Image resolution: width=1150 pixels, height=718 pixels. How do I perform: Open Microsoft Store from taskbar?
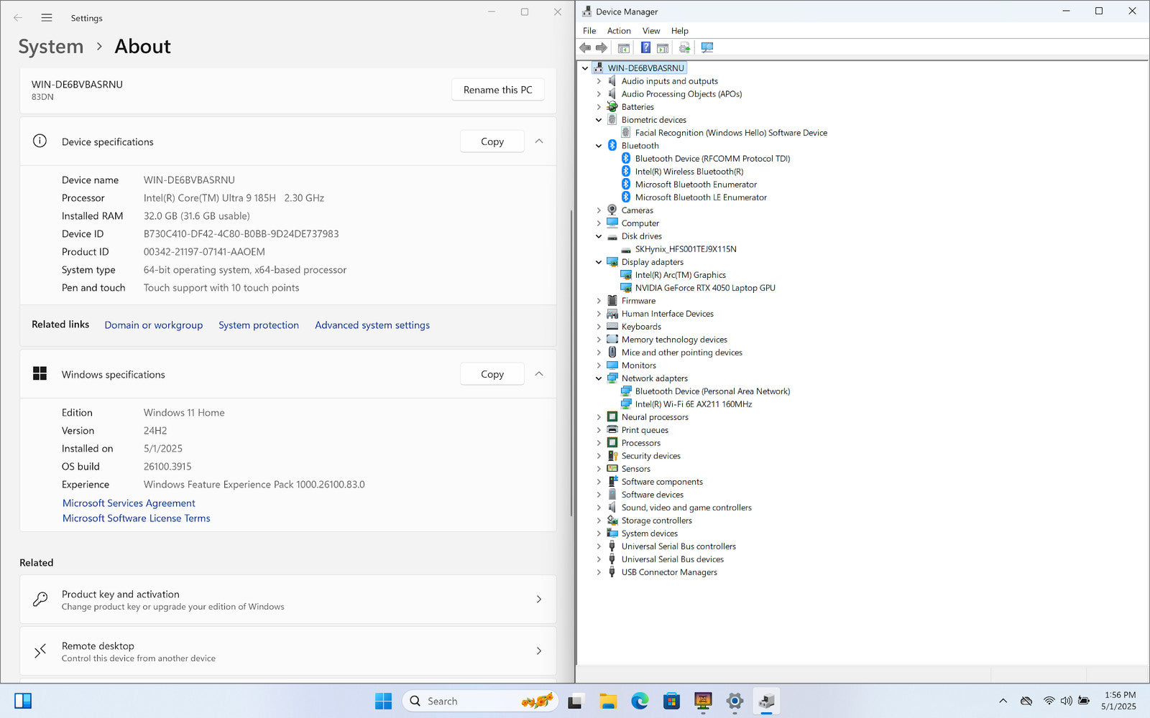click(x=671, y=701)
